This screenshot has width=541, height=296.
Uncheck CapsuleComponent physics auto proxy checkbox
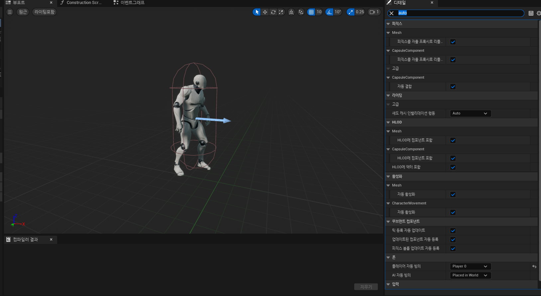click(x=453, y=60)
